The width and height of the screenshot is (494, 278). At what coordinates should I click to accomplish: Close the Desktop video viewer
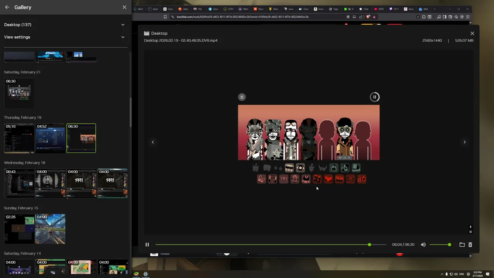pyautogui.click(x=472, y=34)
